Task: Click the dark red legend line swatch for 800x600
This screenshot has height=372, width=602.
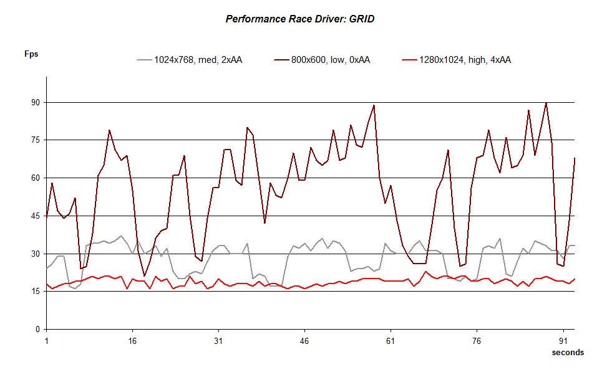Action: pyautogui.click(x=282, y=60)
